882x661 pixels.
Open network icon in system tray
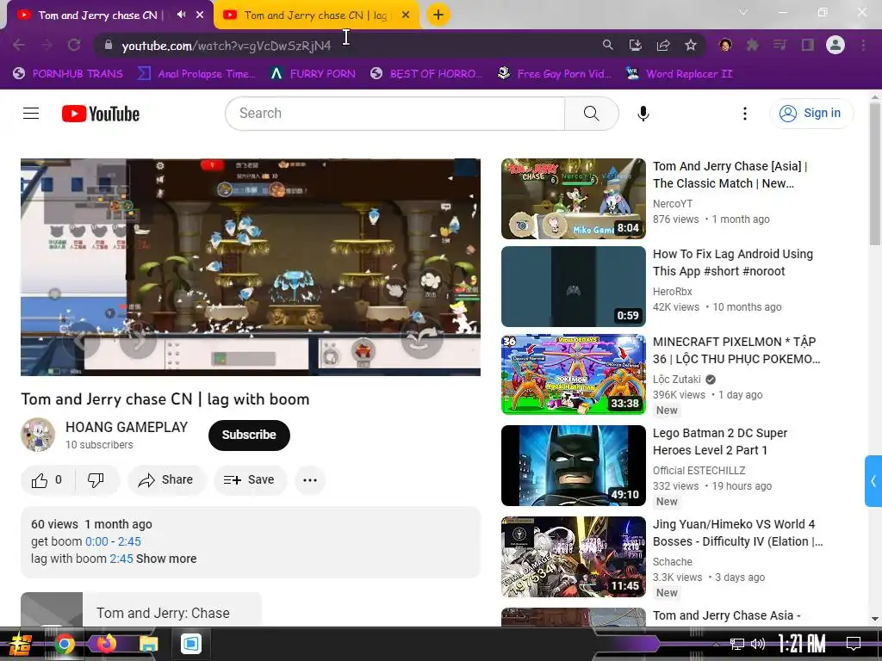[737, 644]
